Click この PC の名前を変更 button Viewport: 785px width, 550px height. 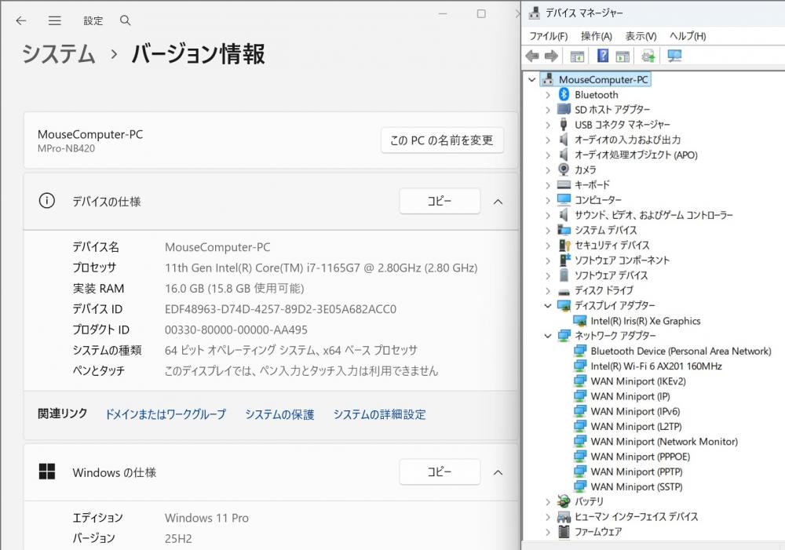442,140
